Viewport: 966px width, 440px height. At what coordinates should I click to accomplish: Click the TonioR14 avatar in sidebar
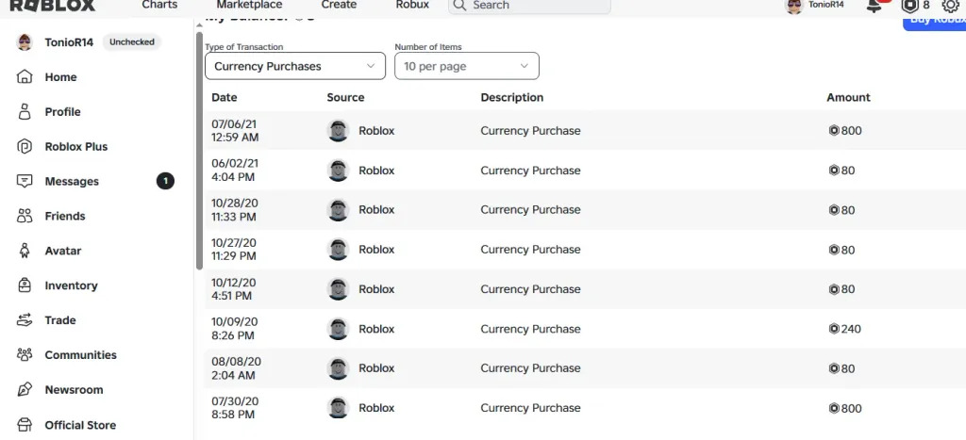25,41
